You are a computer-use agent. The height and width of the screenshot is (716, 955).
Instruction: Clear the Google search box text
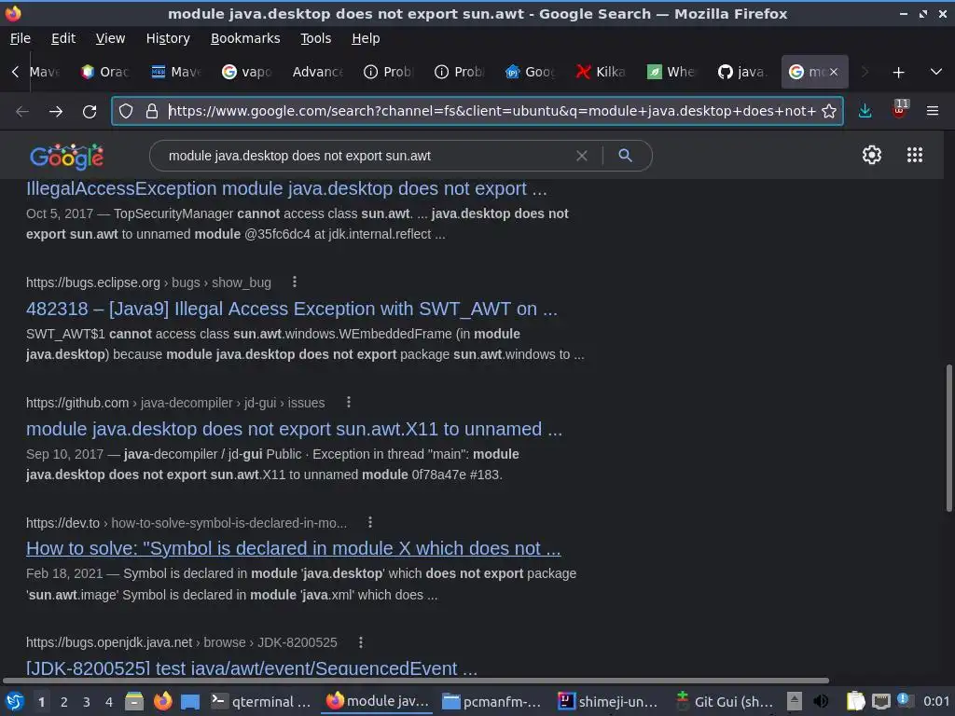click(x=582, y=156)
